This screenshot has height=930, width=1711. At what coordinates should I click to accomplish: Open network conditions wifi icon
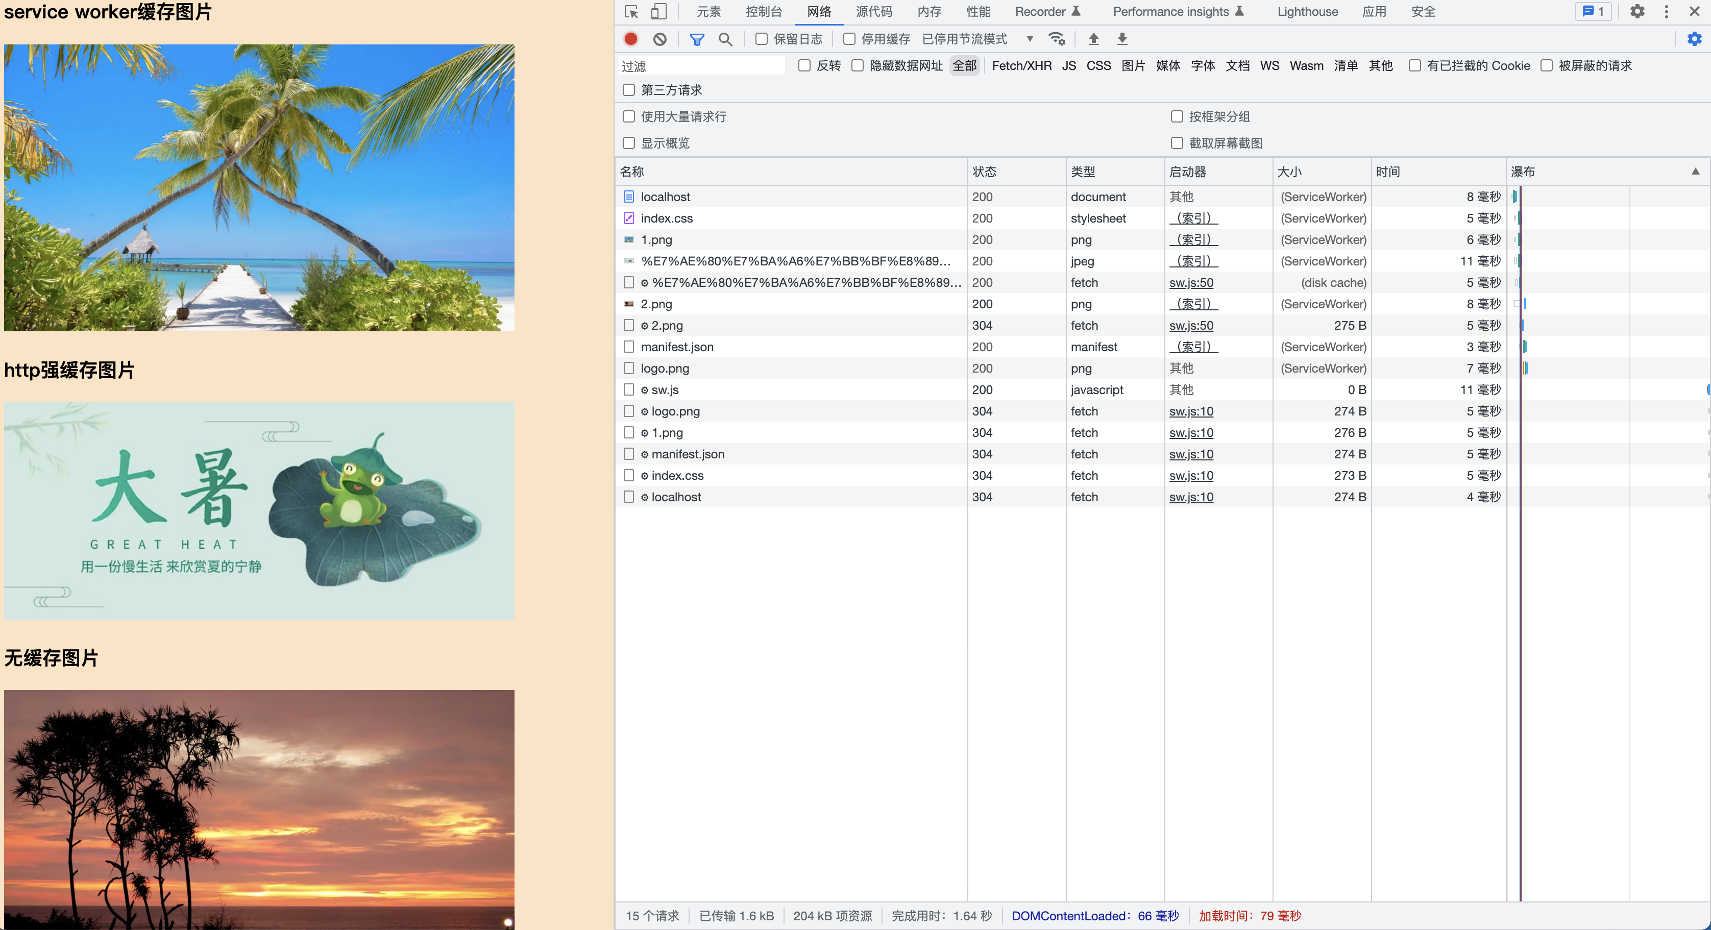pos(1057,39)
